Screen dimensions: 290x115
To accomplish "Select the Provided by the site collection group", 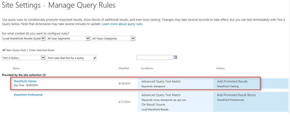I will tap(24, 75).
